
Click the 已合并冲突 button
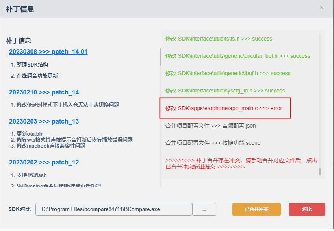[256, 209]
